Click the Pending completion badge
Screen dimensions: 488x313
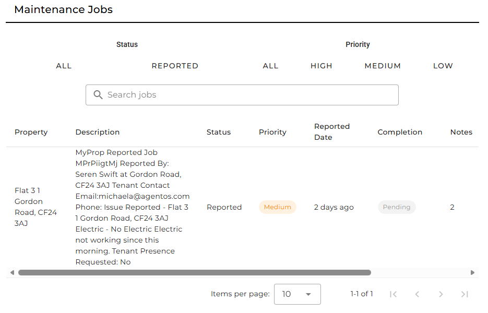[x=397, y=207]
